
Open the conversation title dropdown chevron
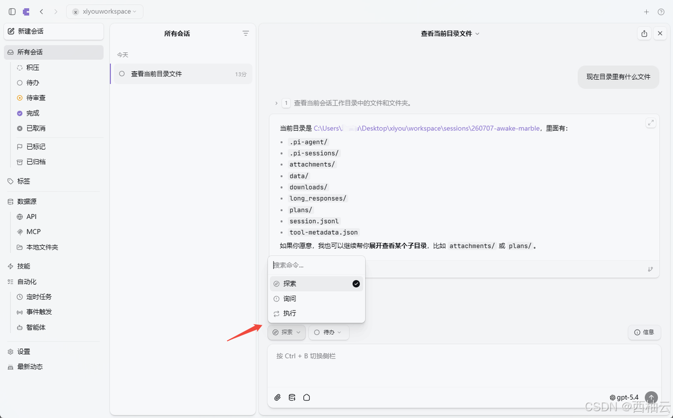(x=477, y=34)
